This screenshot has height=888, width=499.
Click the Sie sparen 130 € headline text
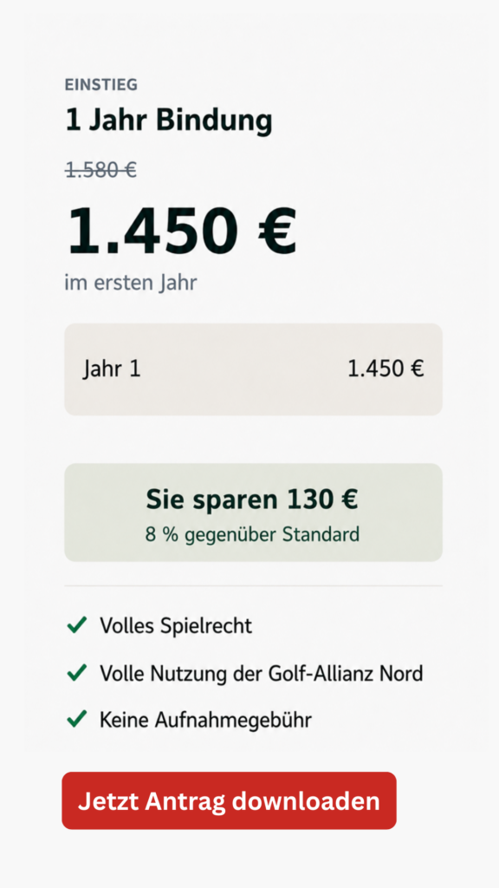coord(252,499)
